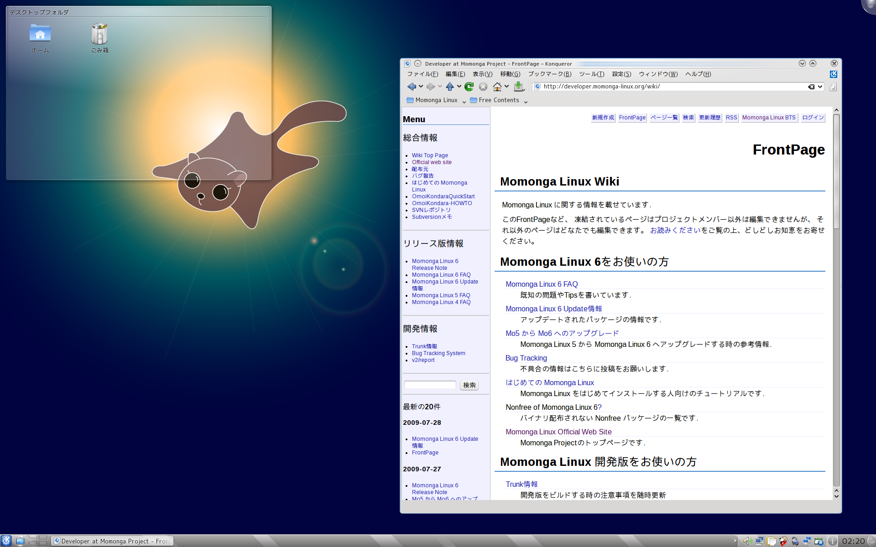Open Mo5 から Mo6 へのアップグレード link

562,334
